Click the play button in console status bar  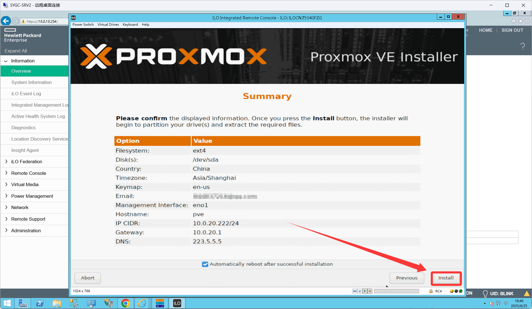point(365,291)
